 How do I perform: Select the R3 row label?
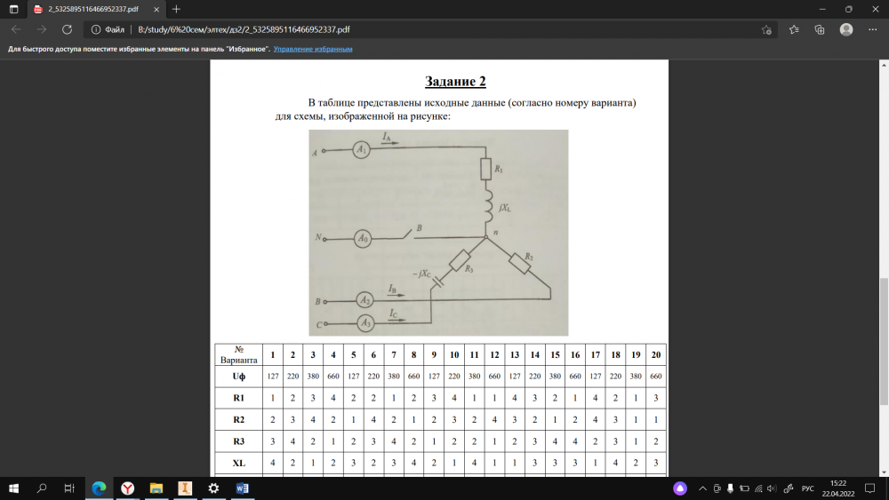(238, 441)
